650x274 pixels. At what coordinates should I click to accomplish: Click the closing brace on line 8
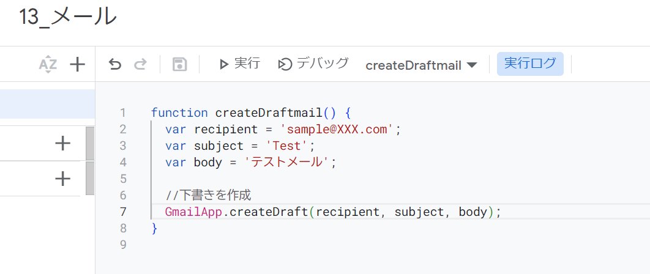tap(155, 228)
